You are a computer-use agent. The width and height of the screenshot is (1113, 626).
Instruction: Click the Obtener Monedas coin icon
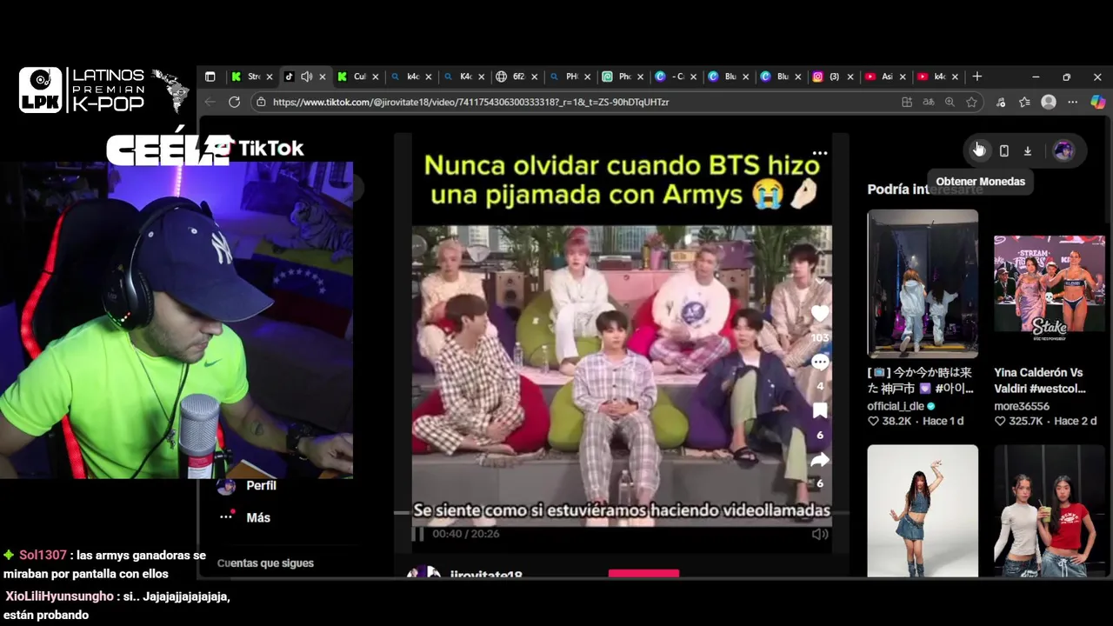click(x=979, y=150)
